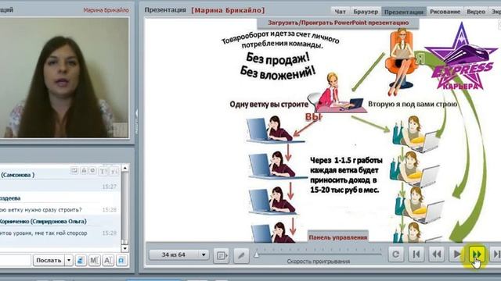Image resolution: width=501 pixels, height=281 pixels.
Task: Click the panel collapse handle beside the webcam
Action: point(136,121)
